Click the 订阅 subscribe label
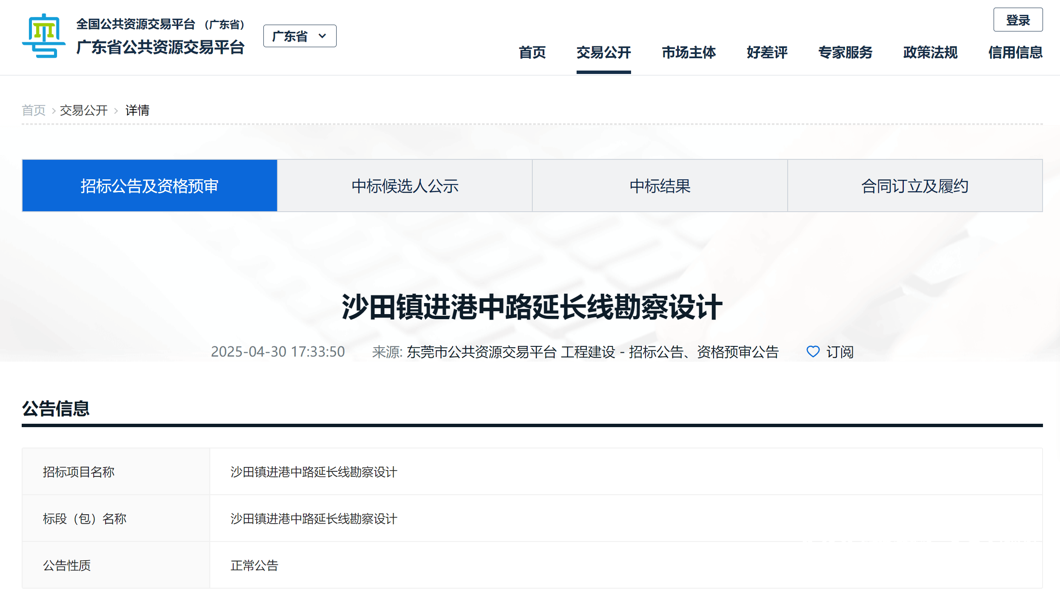This screenshot has width=1060, height=598. coord(840,352)
